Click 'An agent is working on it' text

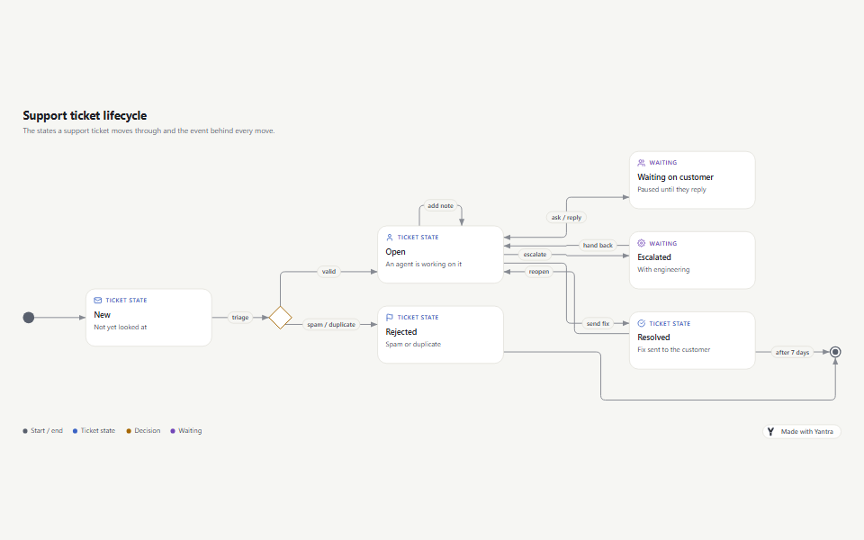coord(424,264)
